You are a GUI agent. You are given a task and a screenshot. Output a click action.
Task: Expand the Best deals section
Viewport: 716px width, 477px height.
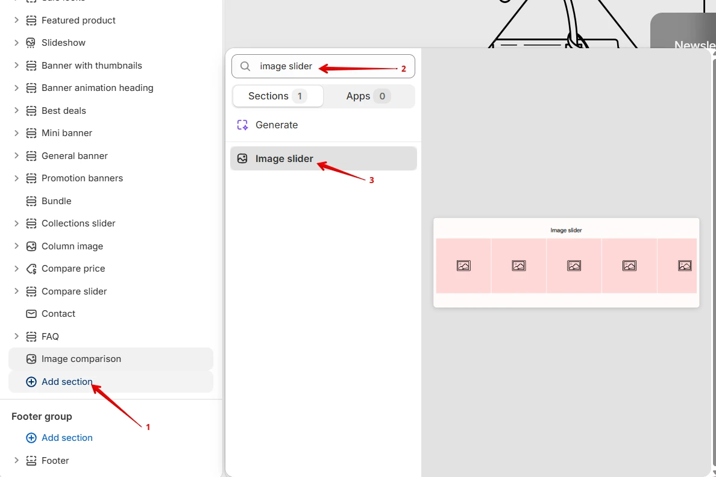[x=16, y=110]
